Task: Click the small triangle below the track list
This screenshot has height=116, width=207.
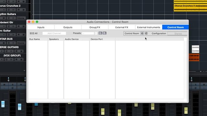Action: tap(25, 71)
